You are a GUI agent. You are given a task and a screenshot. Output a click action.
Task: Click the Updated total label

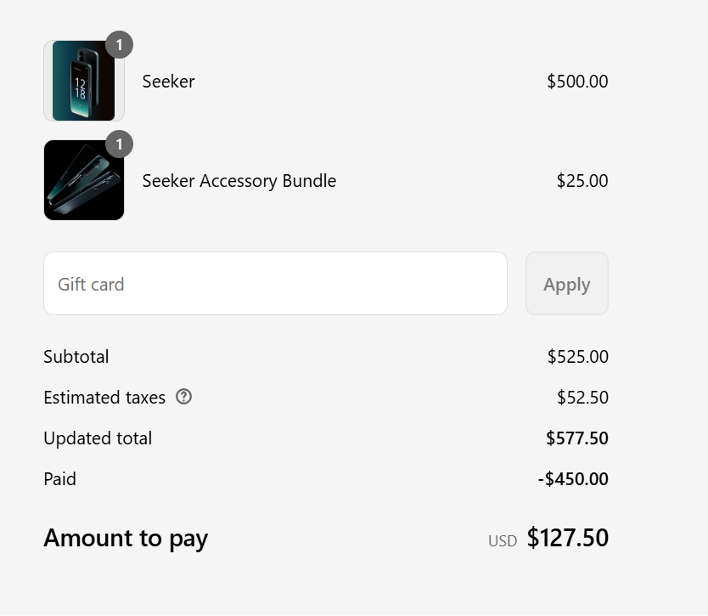[98, 438]
